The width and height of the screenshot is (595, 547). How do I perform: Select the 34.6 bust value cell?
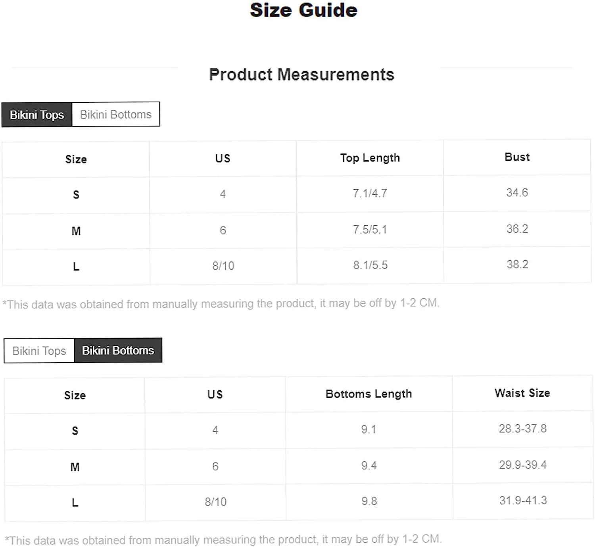tap(517, 193)
